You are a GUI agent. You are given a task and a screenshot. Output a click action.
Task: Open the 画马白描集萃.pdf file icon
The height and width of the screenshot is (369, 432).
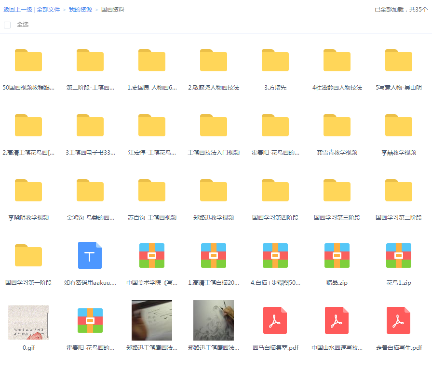[275, 320]
